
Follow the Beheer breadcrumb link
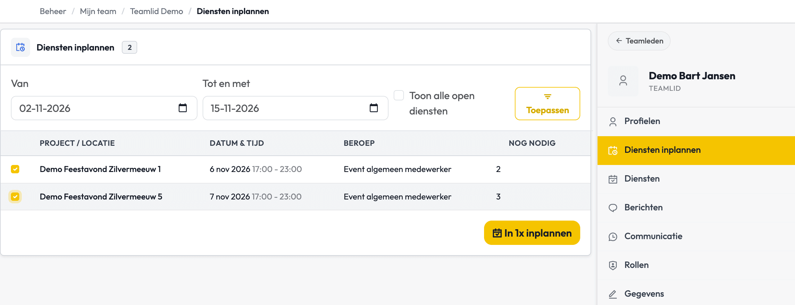pyautogui.click(x=53, y=11)
